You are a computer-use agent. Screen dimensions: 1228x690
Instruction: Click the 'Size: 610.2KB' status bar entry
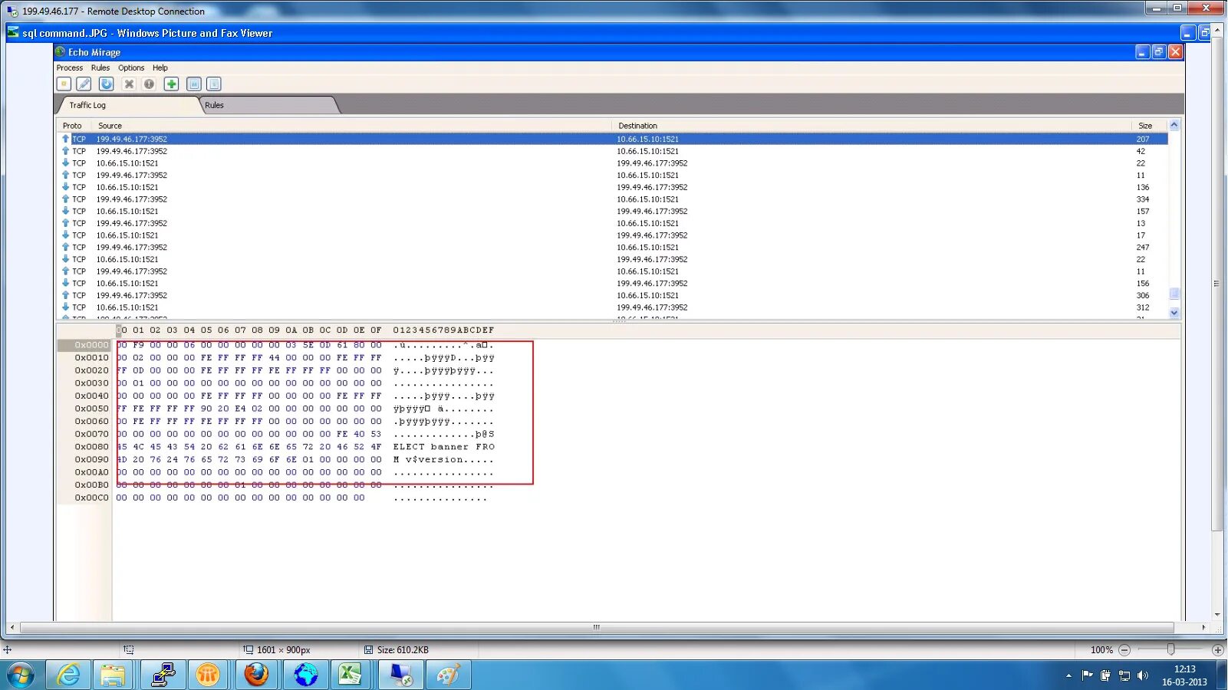pos(397,650)
